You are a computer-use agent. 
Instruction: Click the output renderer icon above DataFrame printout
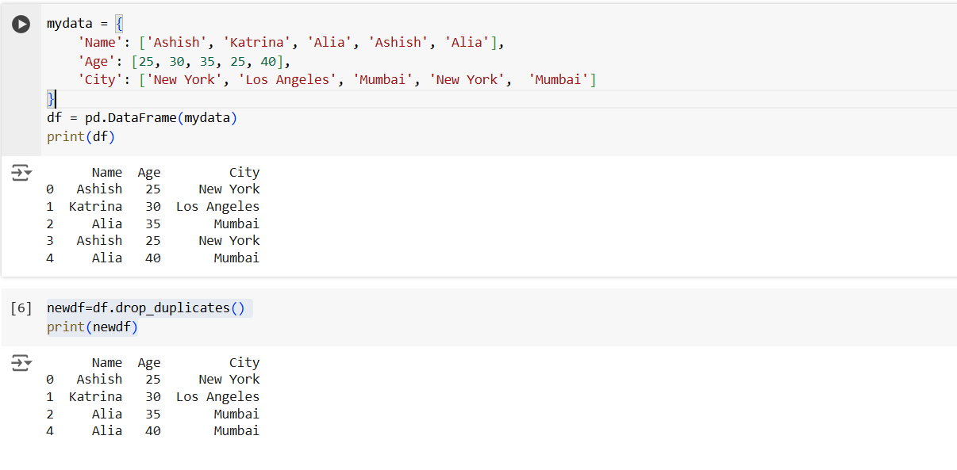coord(21,172)
